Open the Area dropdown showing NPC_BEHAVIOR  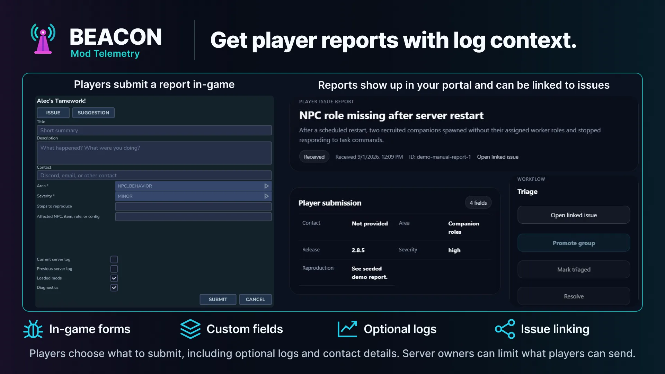click(193, 186)
